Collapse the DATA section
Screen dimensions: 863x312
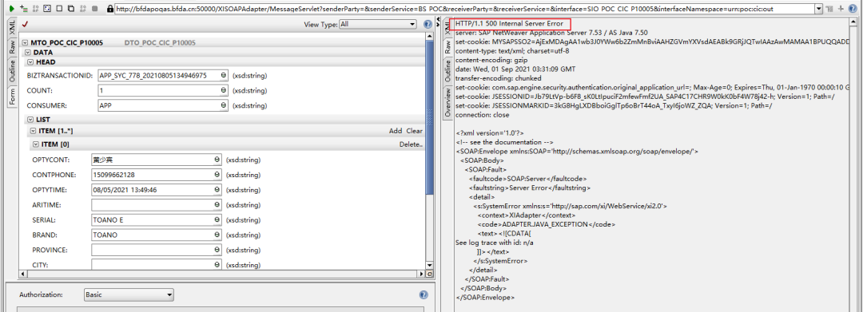click(27, 52)
